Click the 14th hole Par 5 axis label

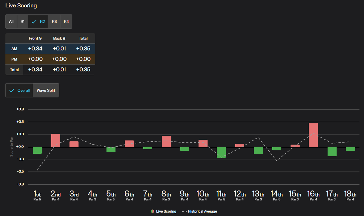[x=277, y=195]
